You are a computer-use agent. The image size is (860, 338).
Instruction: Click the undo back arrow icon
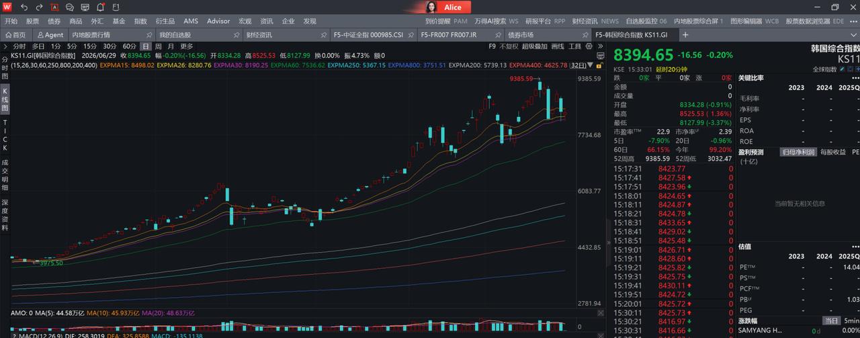(24, 7)
